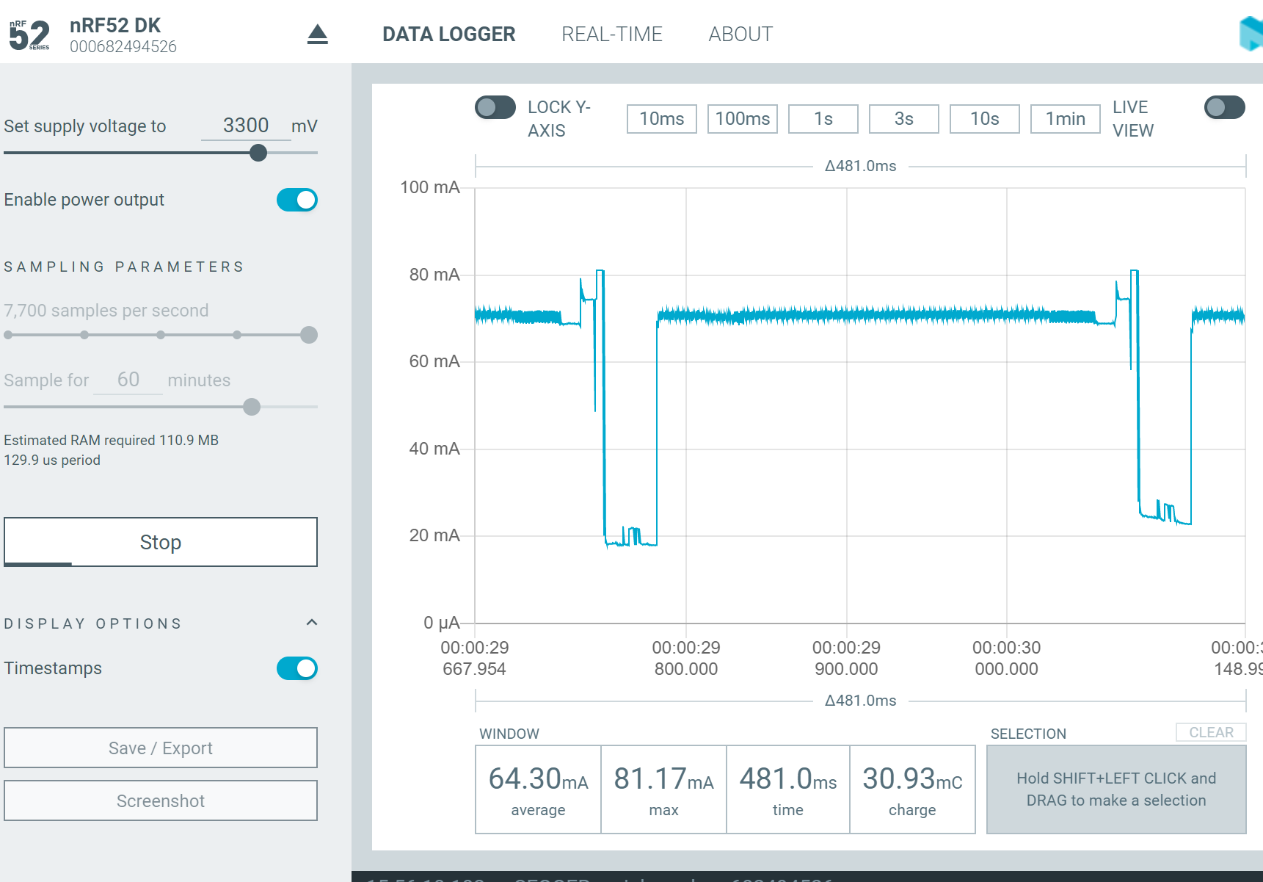Viewport: 1263px width, 882px height.
Task: Toggle the Live View switch
Action: pyautogui.click(x=1224, y=107)
